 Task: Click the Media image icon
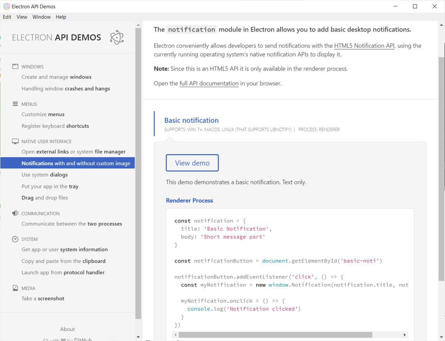pos(15,288)
